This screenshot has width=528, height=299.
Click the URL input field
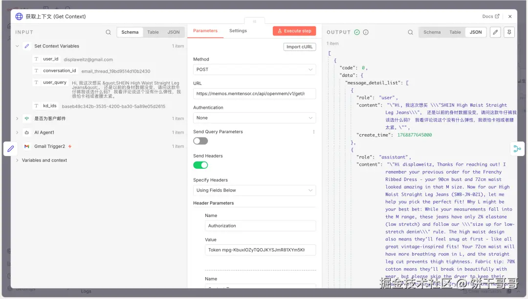point(254,94)
